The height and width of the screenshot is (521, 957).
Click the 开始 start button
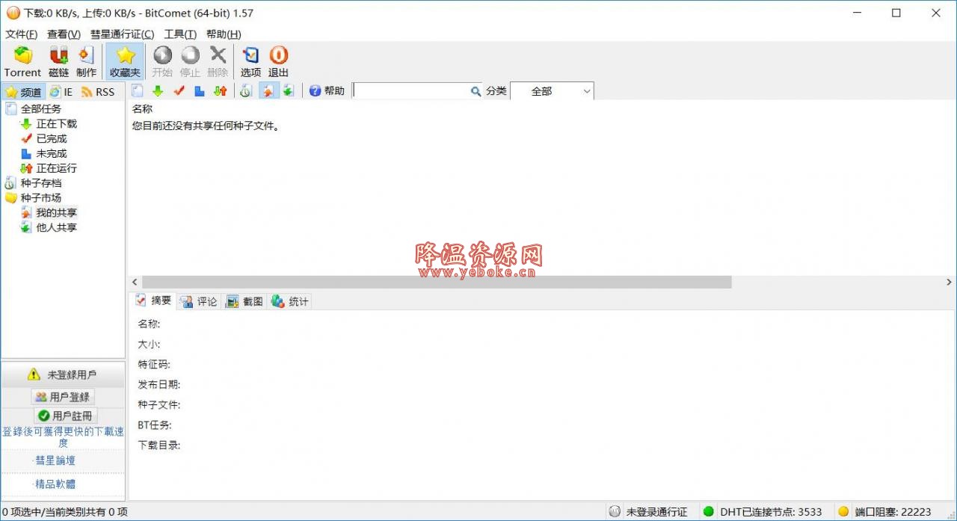coord(162,62)
